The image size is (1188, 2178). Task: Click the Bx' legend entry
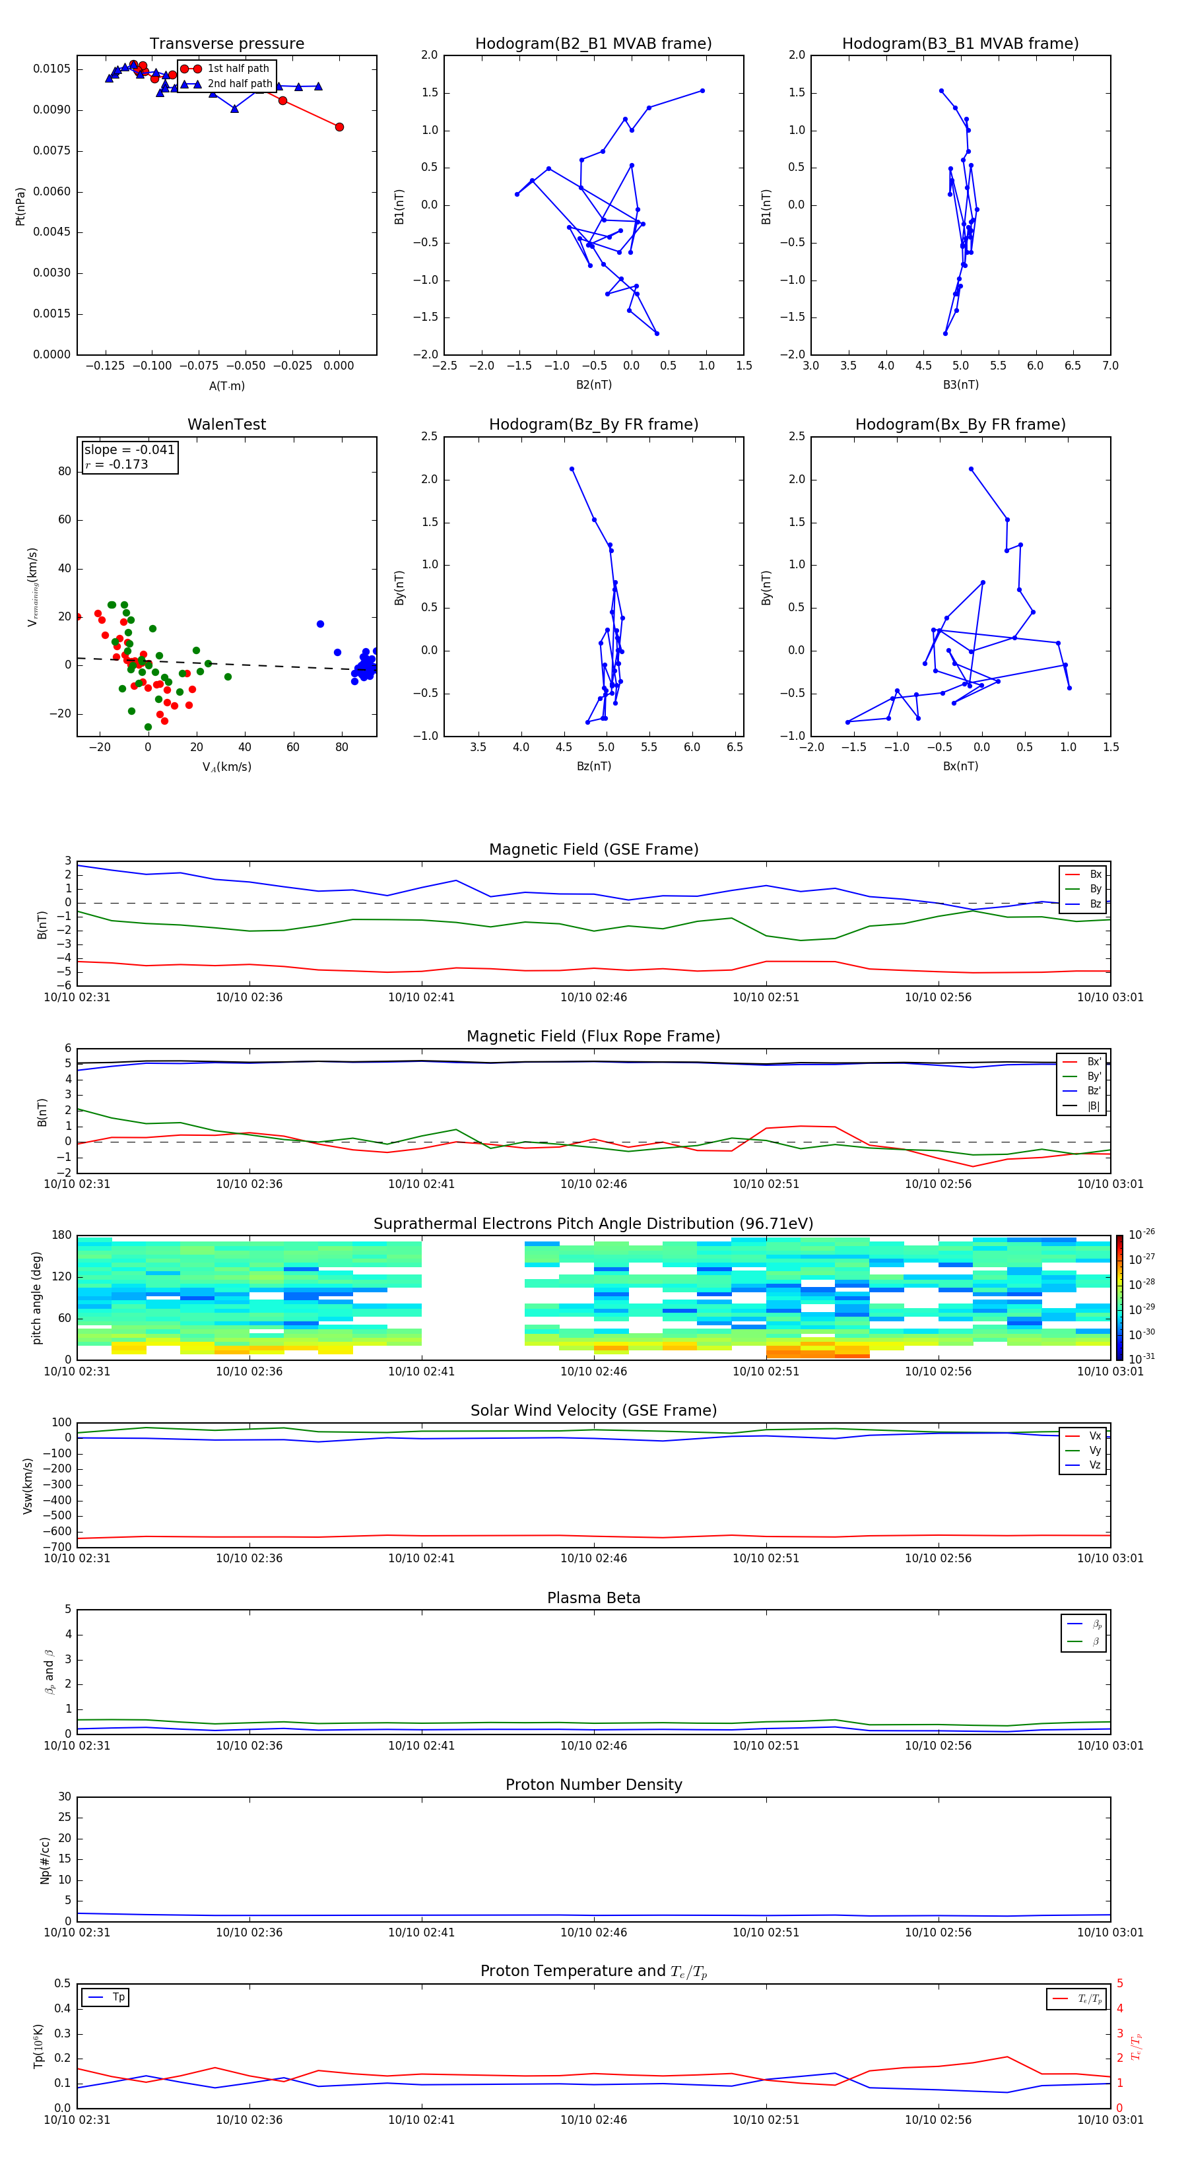coord(1082,1062)
